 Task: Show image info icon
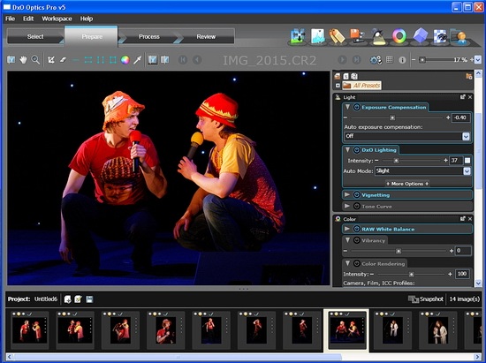click(x=402, y=60)
